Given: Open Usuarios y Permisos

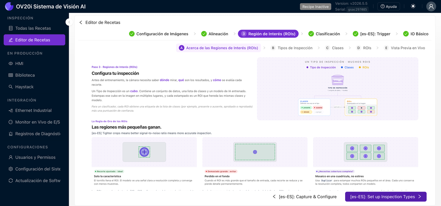Looking at the screenshot, I should (x=35, y=157).
